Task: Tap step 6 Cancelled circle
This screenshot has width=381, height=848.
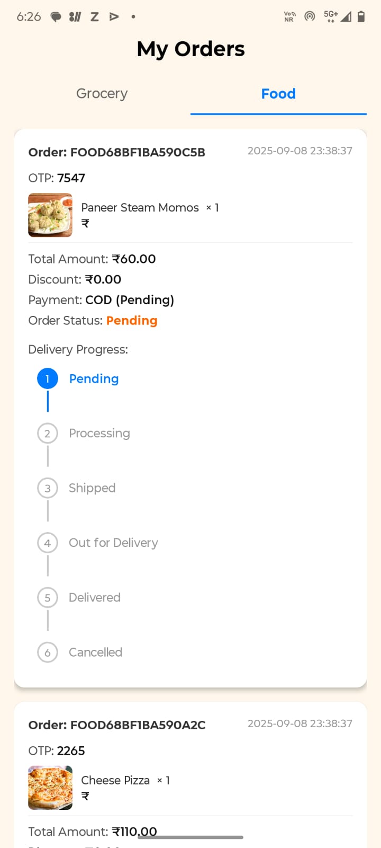Action: click(x=48, y=652)
